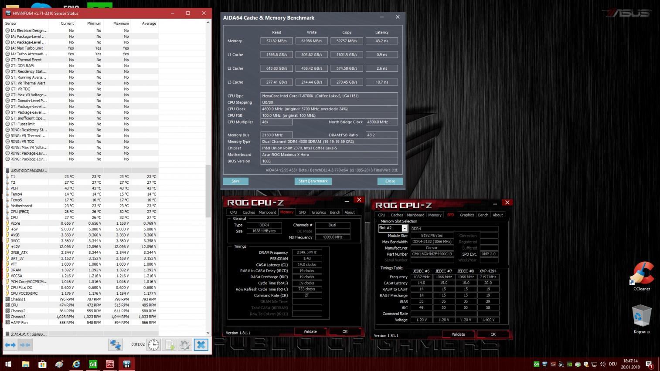Click the NVIDIA tray icon
The width and height of the screenshot is (660, 371).
click(570, 364)
